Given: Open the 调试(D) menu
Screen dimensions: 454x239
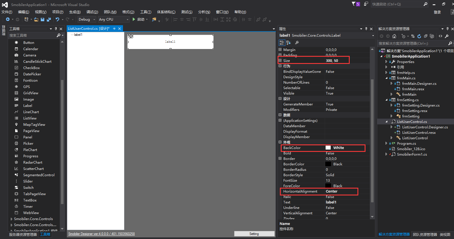Looking at the screenshot, I should (92, 12).
